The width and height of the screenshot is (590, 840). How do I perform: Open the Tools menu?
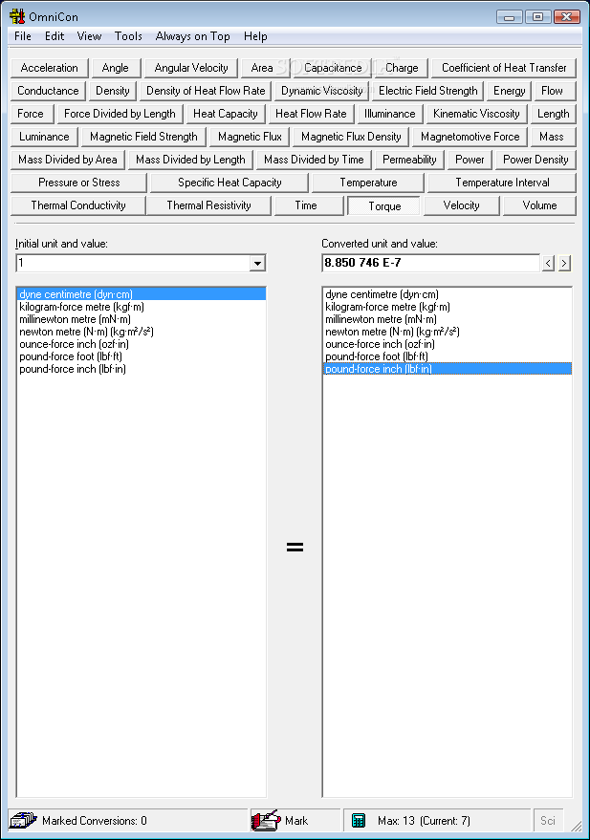[128, 36]
